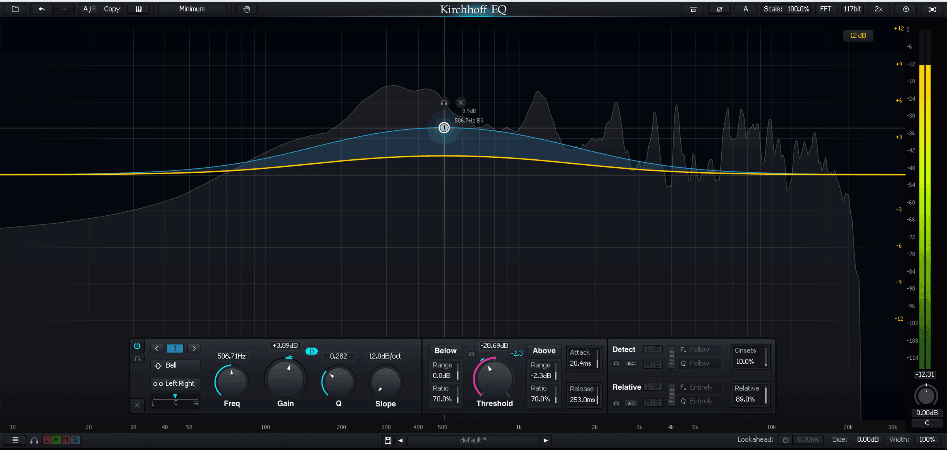Viewport: 947px width, 450px height.
Task: Toggle the Detect row headphone icon
Action: point(616,364)
